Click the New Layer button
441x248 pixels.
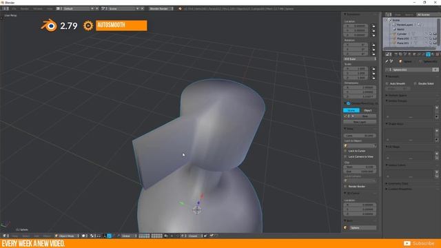[x=360, y=122]
